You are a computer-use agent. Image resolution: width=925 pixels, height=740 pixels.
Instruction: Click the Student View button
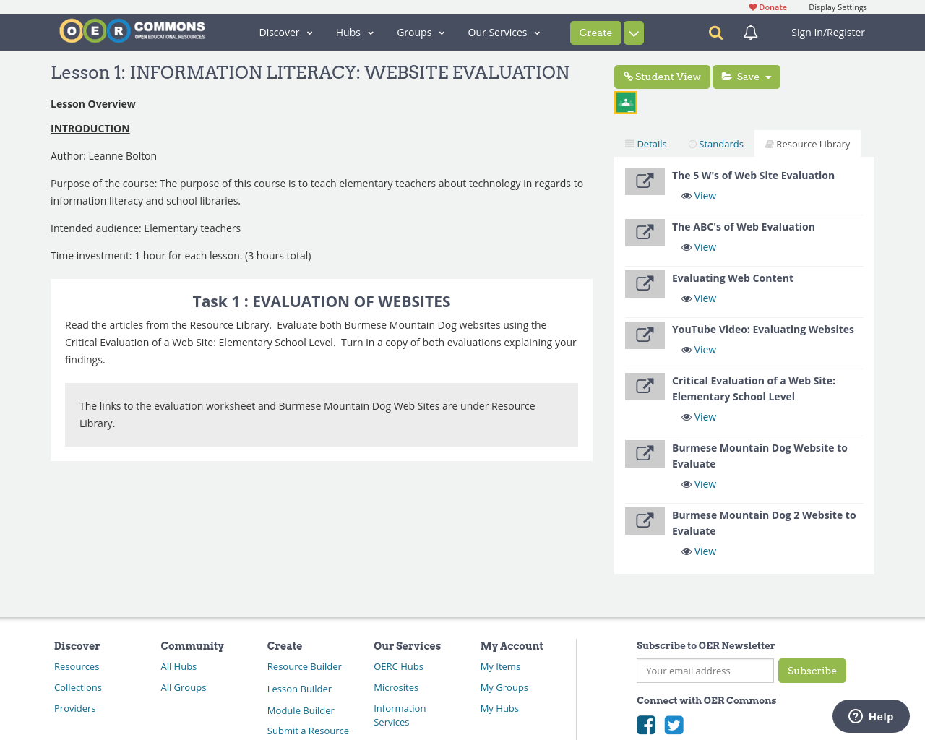[662, 76]
